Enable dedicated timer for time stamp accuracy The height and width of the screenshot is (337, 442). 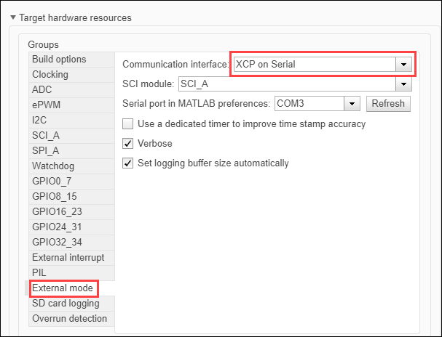click(128, 124)
